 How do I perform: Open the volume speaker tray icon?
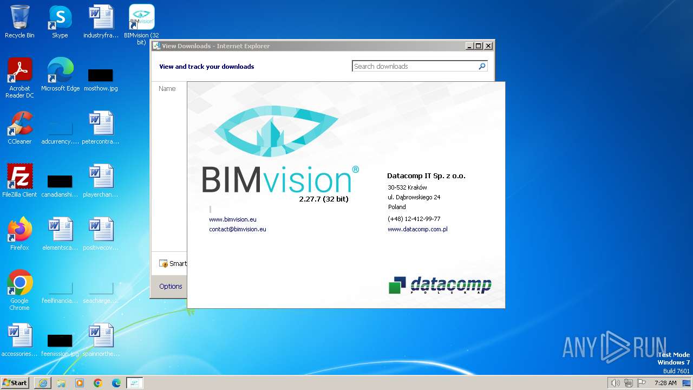[615, 383]
